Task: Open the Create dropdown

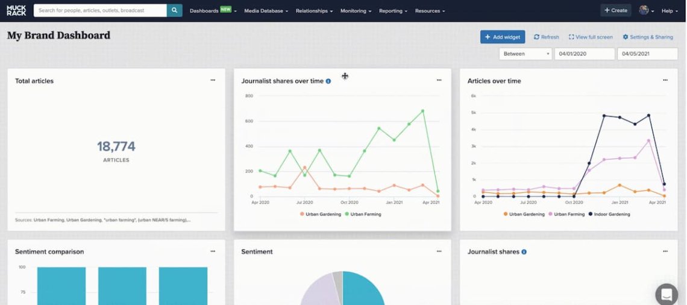Action: point(615,10)
